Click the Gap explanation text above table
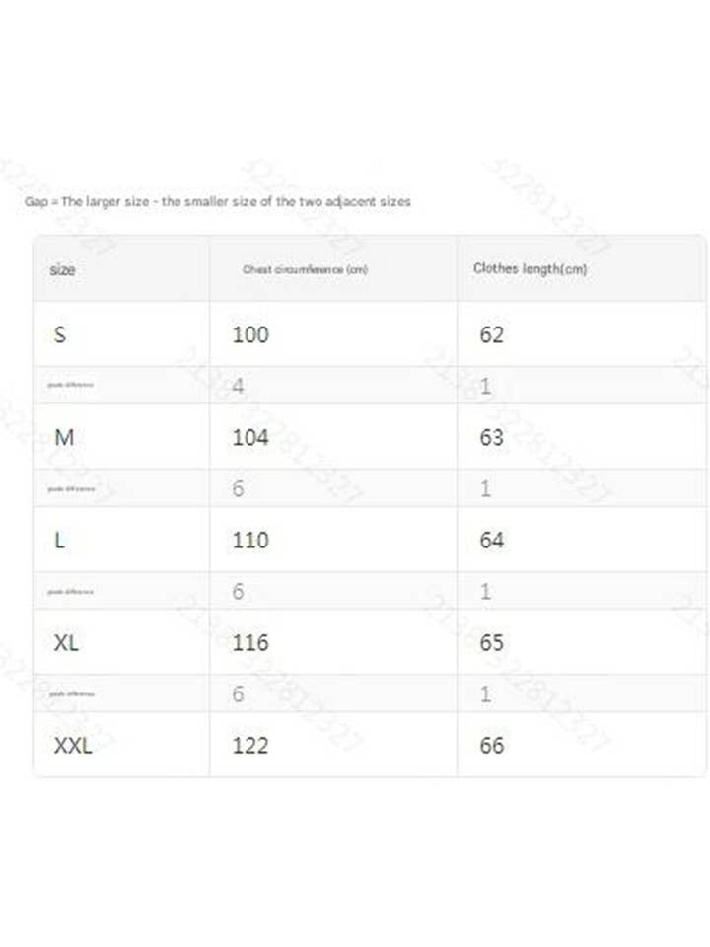The height and width of the screenshot is (947, 710). pyautogui.click(x=217, y=201)
